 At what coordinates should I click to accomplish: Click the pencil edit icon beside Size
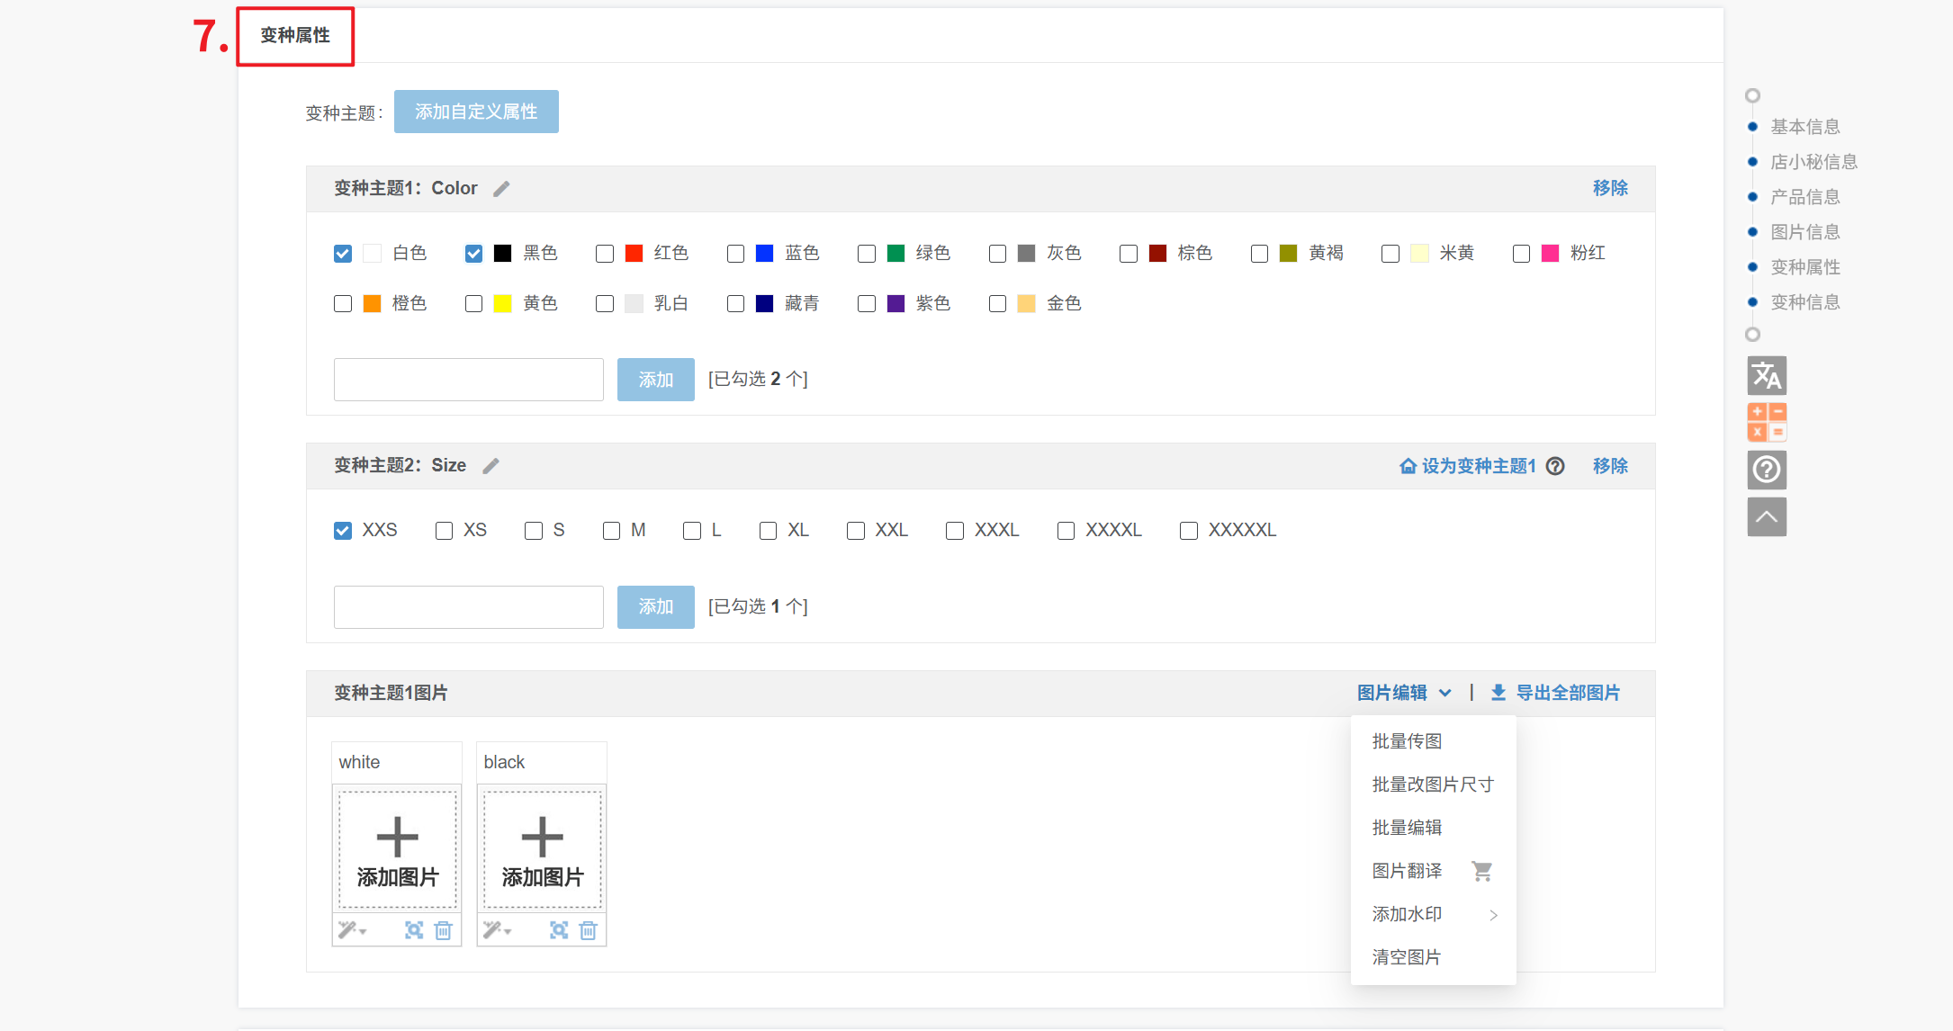(x=490, y=466)
